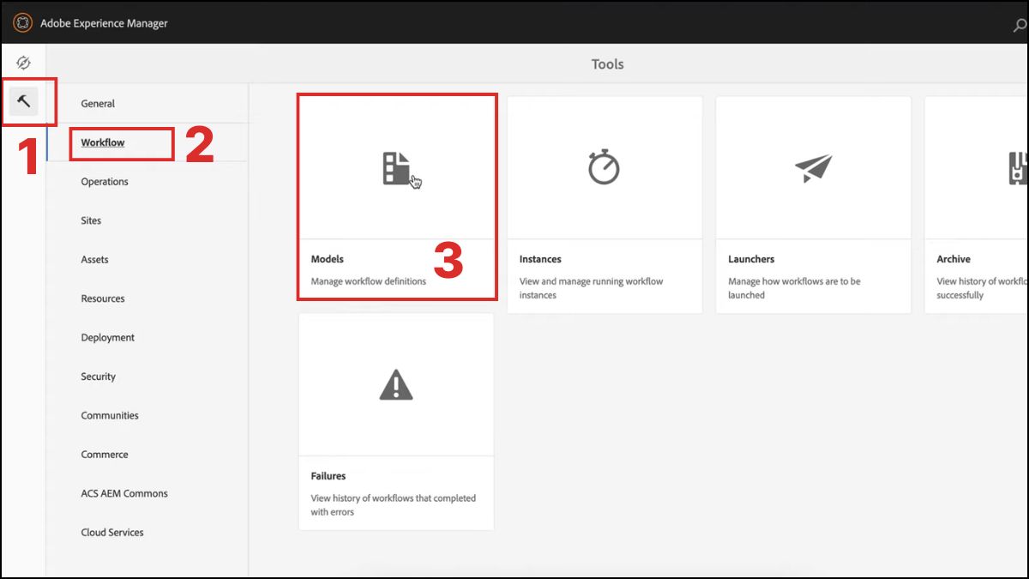The width and height of the screenshot is (1029, 579).
Task: Click 'Manage how workflows are to be launched' text
Action: click(794, 288)
